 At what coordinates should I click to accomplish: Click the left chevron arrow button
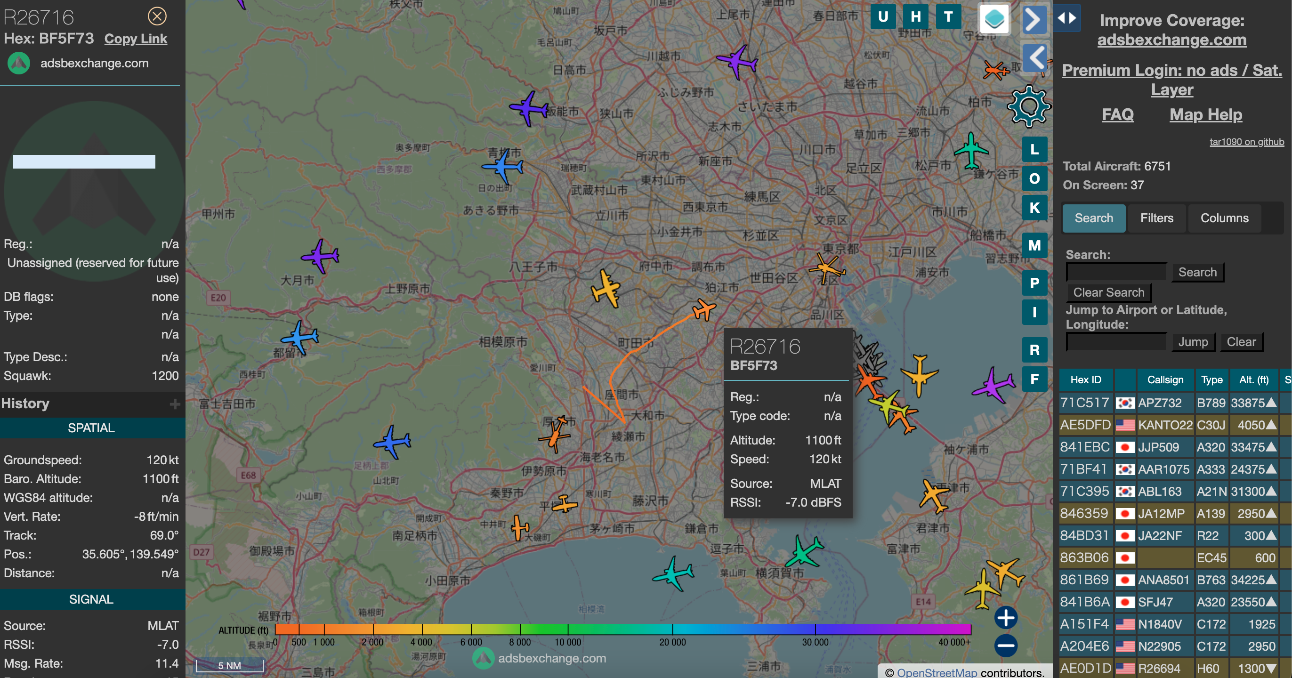tap(1034, 58)
